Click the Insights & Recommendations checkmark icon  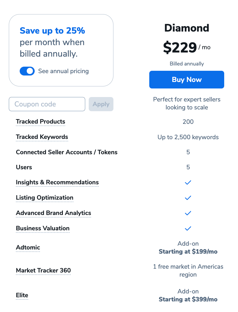point(188,182)
